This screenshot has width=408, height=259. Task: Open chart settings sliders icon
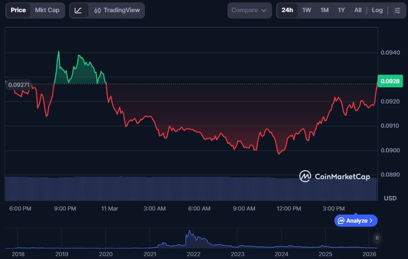[397, 10]
